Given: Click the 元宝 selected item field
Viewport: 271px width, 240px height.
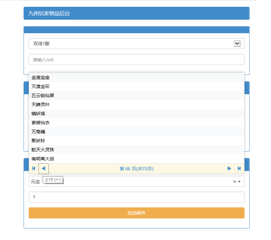Looking at the screenshot, I should pos(137,182).
